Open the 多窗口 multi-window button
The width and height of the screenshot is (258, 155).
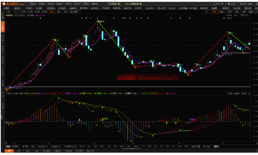pyautogui.click(x=232, y=4)
